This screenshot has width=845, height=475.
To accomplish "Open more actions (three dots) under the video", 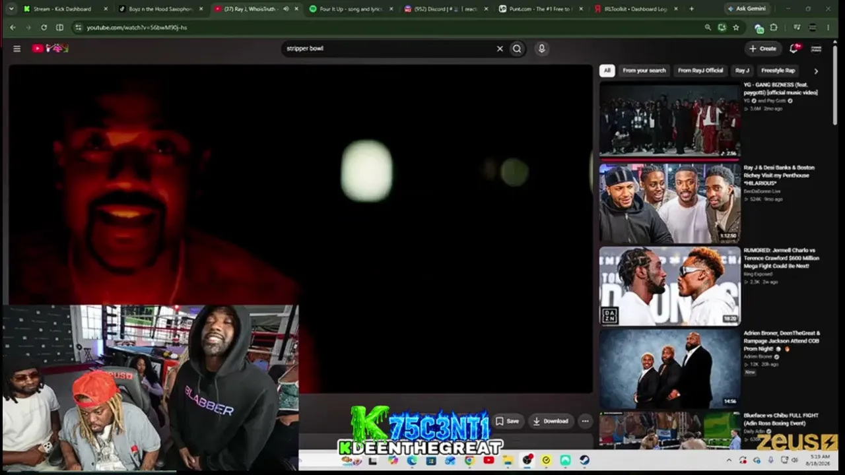I will coord(585,421).
